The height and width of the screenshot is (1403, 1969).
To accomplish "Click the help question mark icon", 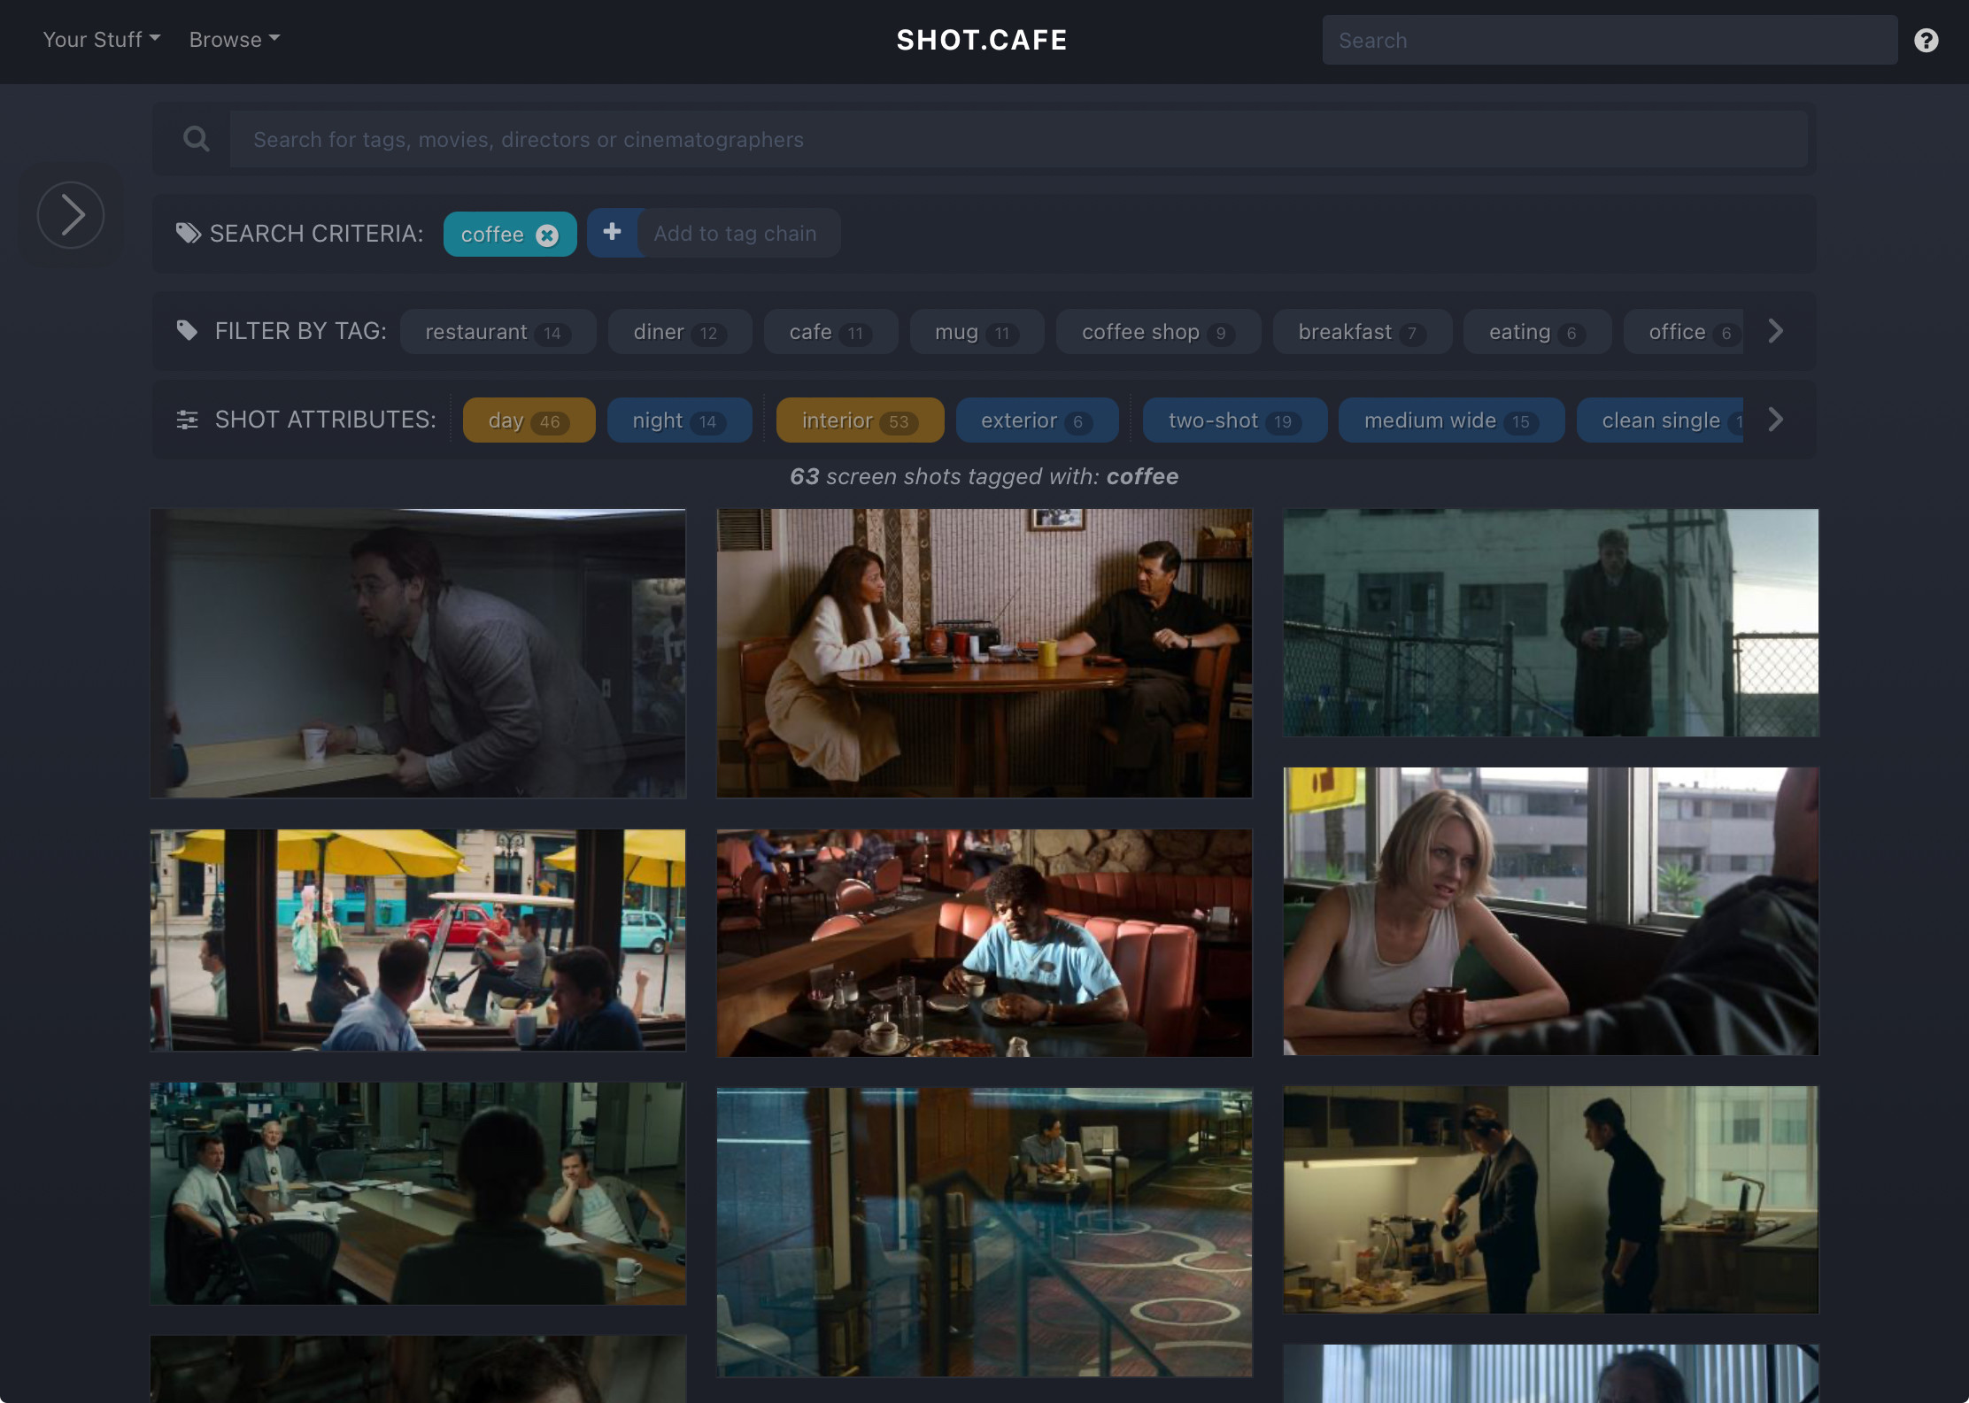I will click(1926, 41).
